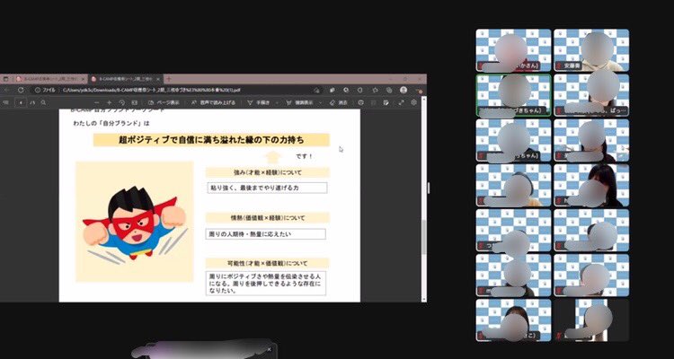The width and height of the screenshot is (674, 359).
Task: Zoom out the PDF with minus
Action: [x=97, y=102]
